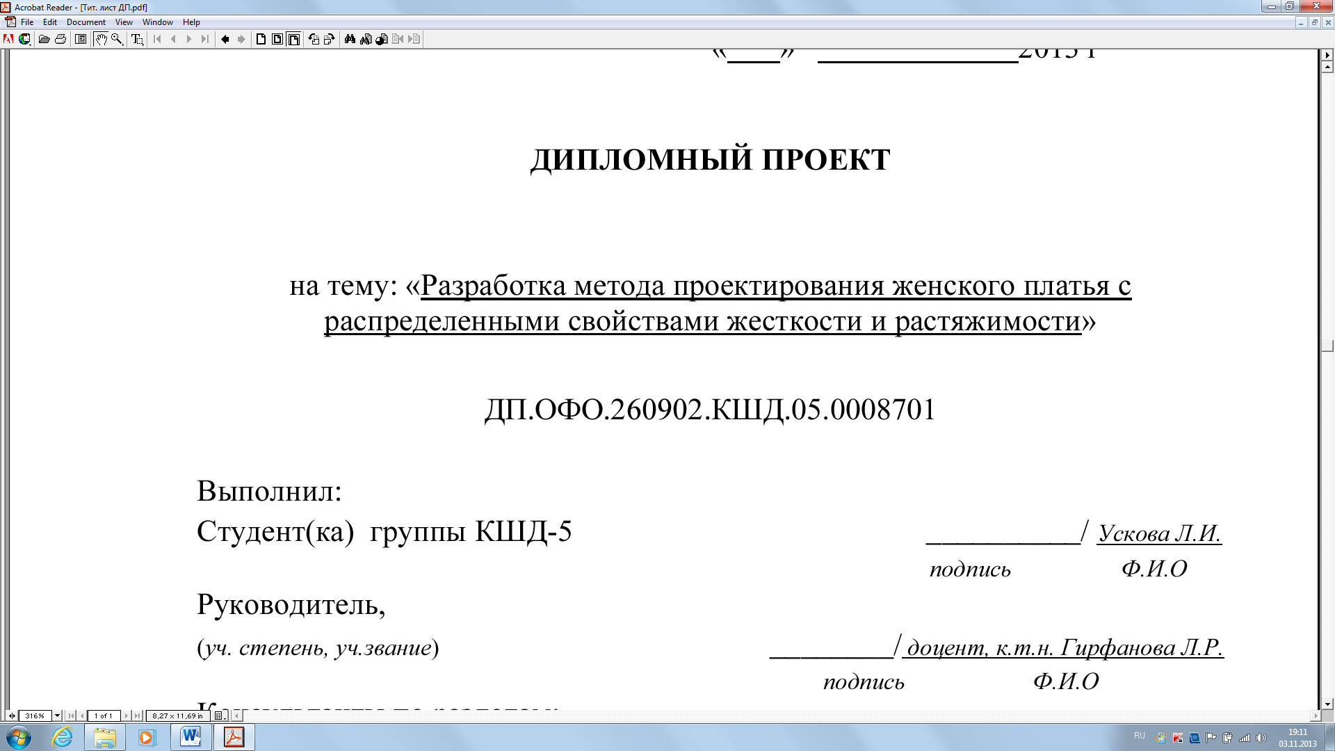Viewport: 1335px width, 751px height.
Task: Open the Window menu
Action: [158, 22]
